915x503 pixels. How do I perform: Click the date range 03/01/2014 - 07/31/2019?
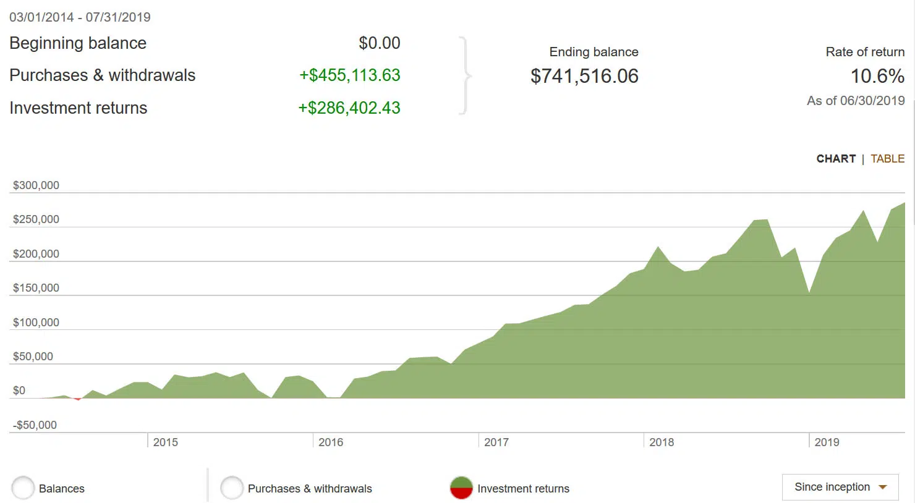pos(80,17)
